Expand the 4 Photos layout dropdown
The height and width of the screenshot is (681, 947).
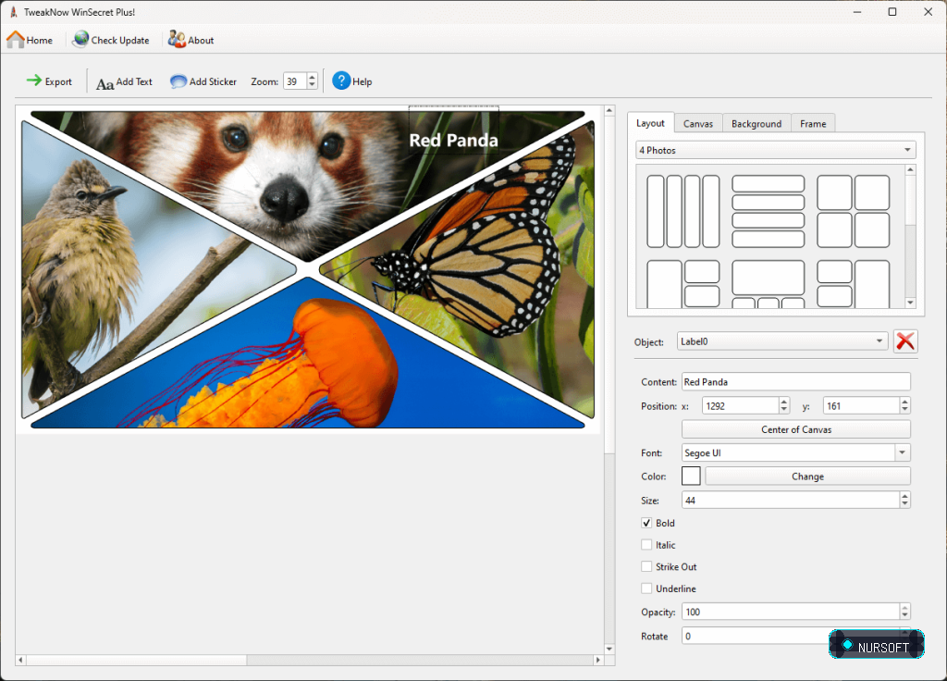776,150
